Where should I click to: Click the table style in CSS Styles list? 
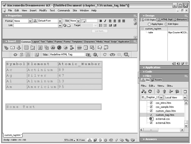pos(150,32)
